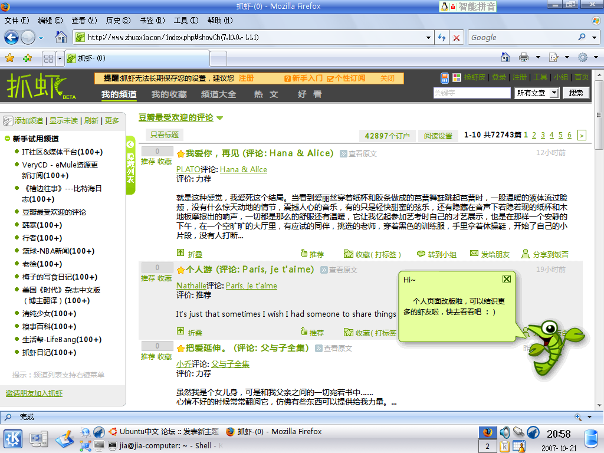Image resolution: width=604 pixels, height=453 pixels.
Task: Click the mobile phone icon in the site header
Action: (x=445, y=78)
